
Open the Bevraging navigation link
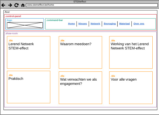[110, 24]
